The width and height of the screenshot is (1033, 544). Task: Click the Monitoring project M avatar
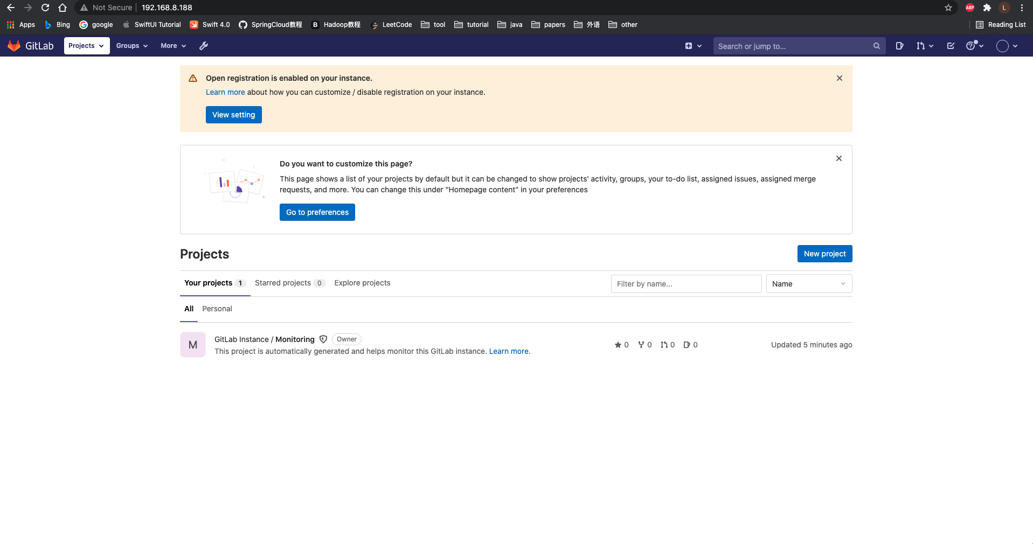[193, 345]
